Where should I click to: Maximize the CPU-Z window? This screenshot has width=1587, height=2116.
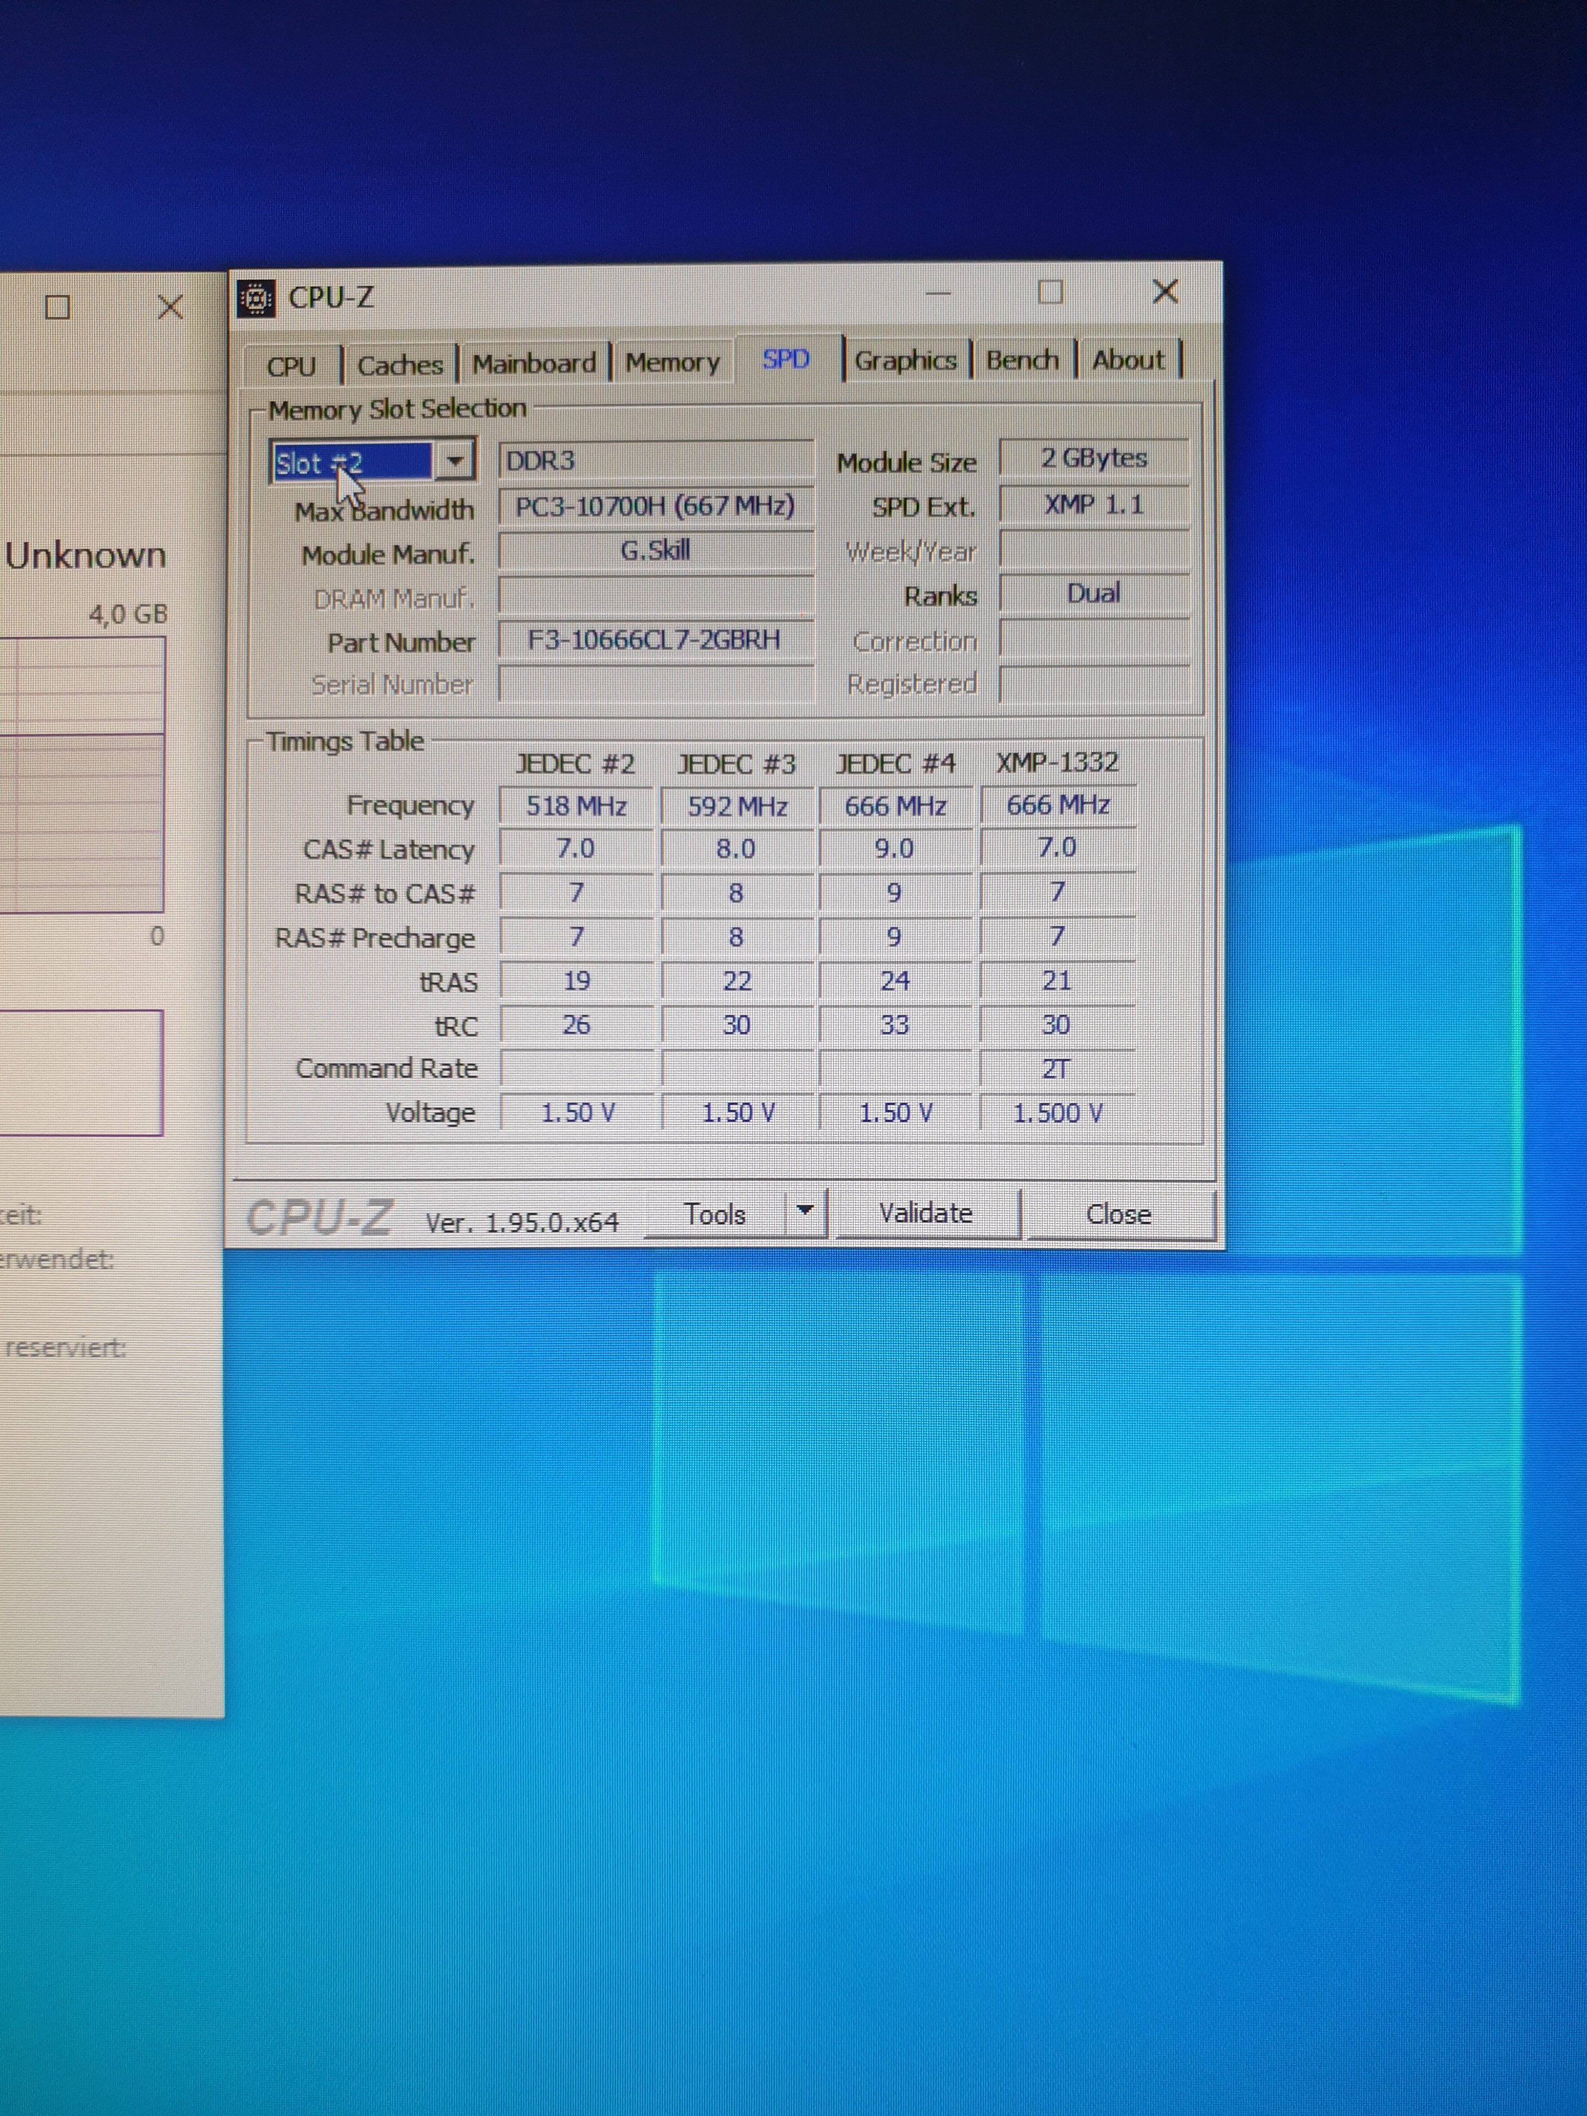[1050, 292]
